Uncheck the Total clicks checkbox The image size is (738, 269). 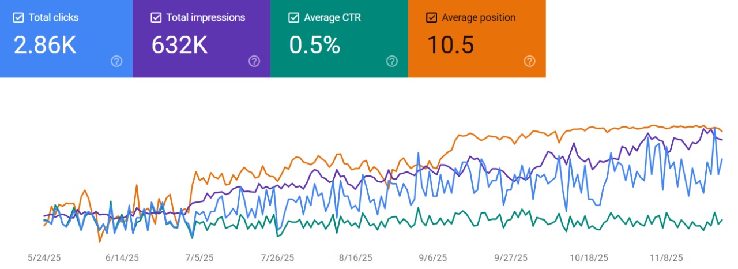tap(18, 17)
